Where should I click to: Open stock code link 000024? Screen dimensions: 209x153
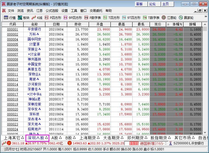[13, 129]
